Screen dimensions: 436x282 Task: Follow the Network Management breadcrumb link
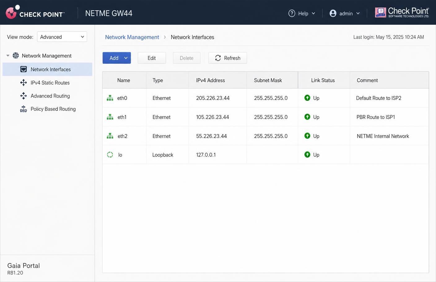pos(132,37)
